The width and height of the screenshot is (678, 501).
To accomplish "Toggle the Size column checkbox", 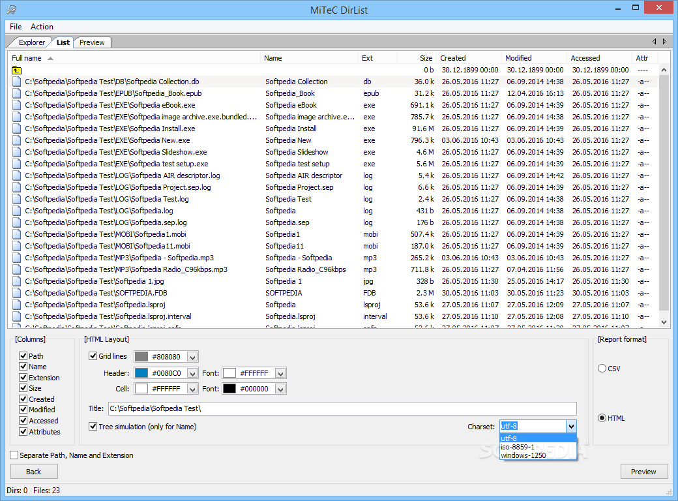I will (23, 388).
